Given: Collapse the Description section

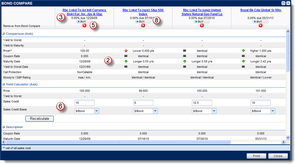Looking at the screenshot, I should pyautogui.click(x=4, y=127).
